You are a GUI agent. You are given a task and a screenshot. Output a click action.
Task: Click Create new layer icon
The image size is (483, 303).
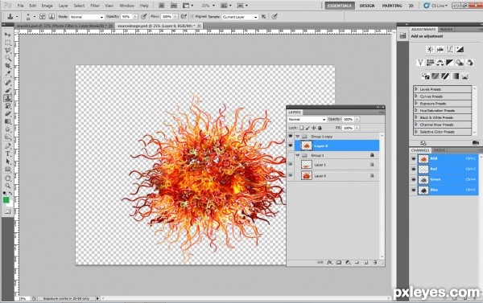tap(366, 262)
